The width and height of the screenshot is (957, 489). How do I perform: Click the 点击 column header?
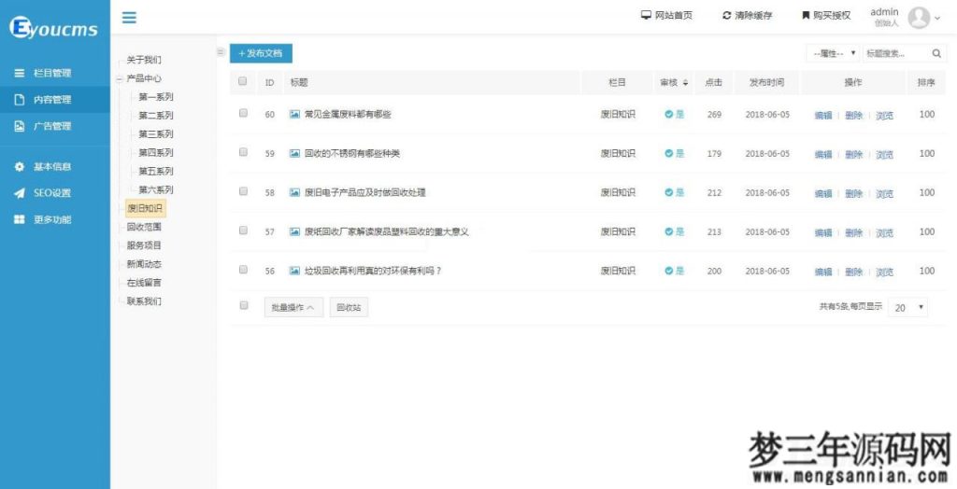[x=714, y=83]
